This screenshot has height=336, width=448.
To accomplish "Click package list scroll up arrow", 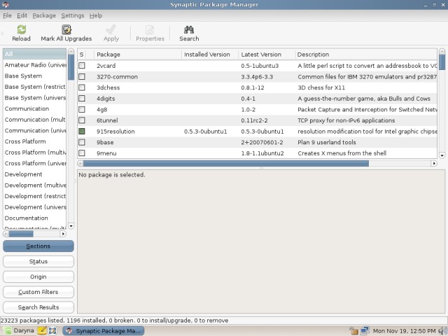I will point(442,51).
